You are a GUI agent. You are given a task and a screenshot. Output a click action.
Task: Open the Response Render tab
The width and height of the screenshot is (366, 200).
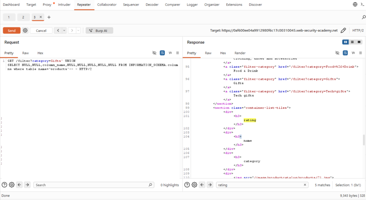coord(240,53)
